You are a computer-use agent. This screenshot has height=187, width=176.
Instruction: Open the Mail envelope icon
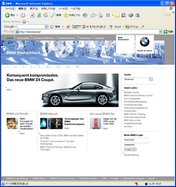(93, 15)
